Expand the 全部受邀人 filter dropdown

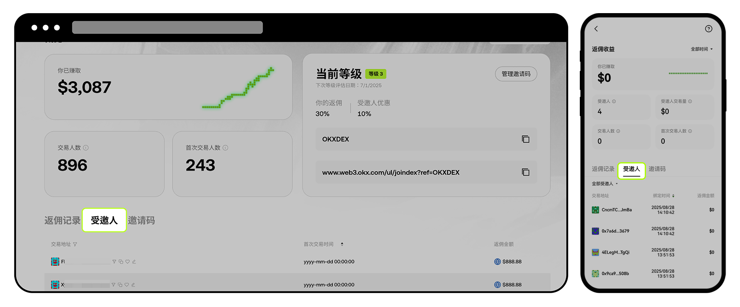tap(605, 184)
